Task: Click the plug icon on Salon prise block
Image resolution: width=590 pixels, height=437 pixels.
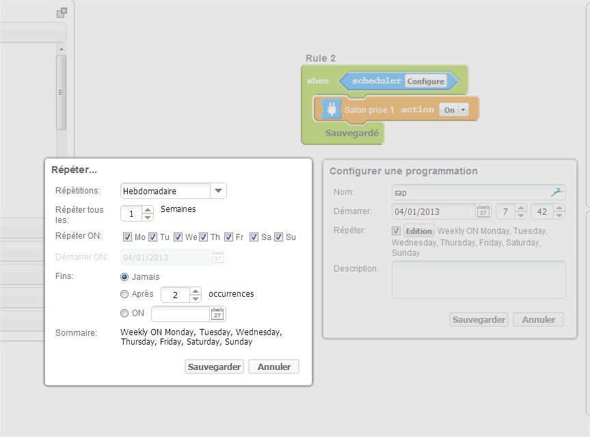Action: pos(332,109)
